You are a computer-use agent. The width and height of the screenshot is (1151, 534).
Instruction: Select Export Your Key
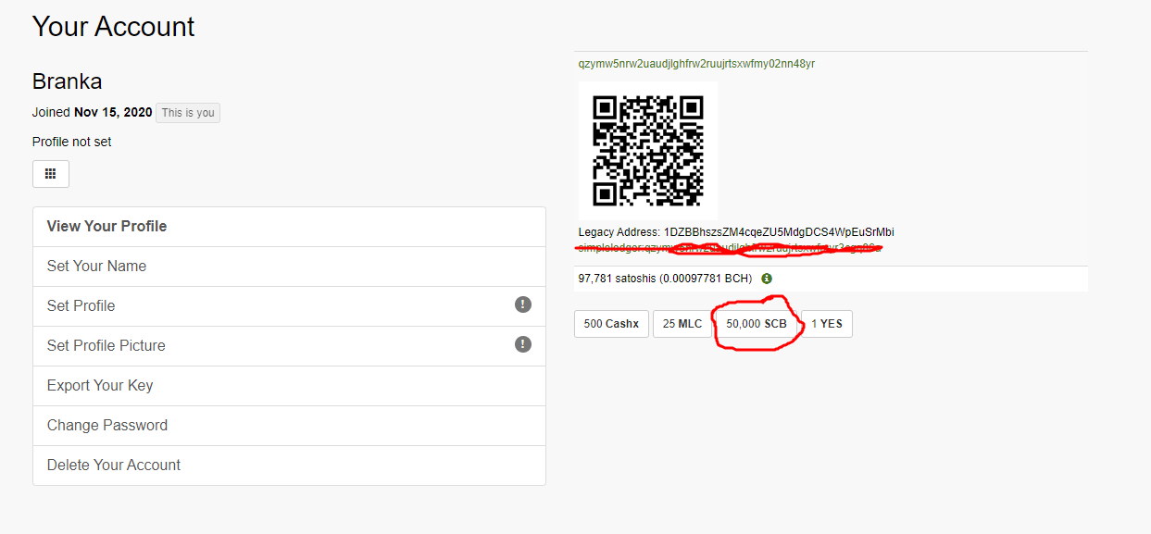click(x=289, y=386)
